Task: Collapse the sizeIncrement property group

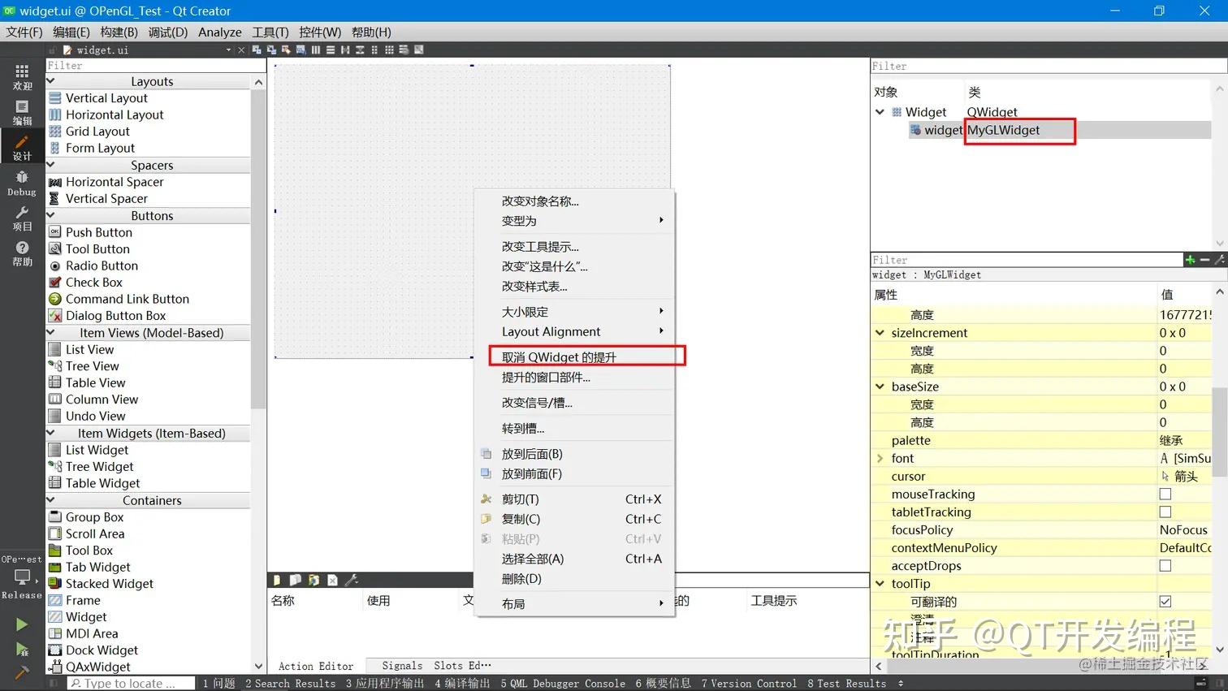Action: (880, 332)
